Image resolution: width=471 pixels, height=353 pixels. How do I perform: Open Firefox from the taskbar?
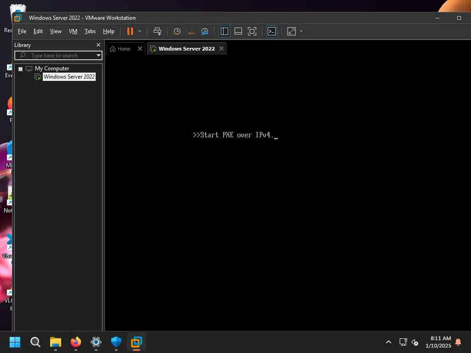coord(76,342)
